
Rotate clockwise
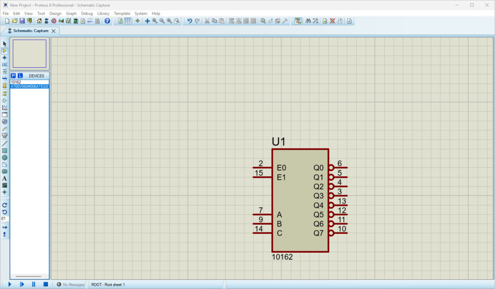[x=4, y=205]
